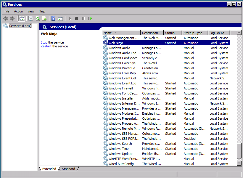Open the Action menu

pos(18,11)
